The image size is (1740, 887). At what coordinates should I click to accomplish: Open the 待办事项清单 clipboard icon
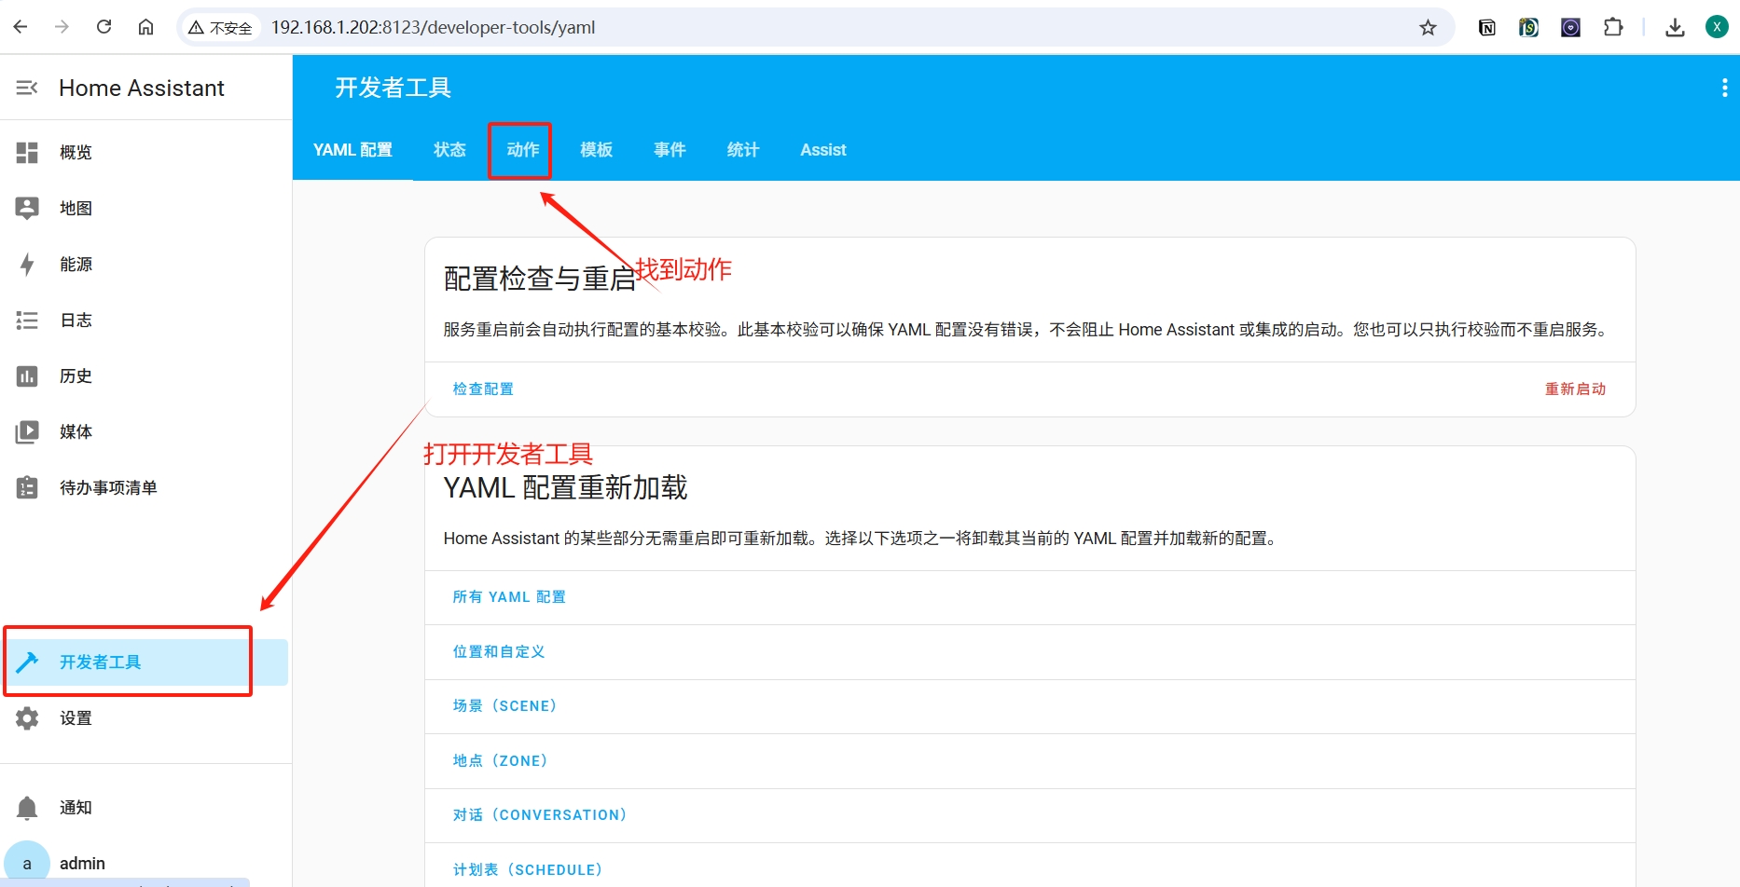(27, 487)
